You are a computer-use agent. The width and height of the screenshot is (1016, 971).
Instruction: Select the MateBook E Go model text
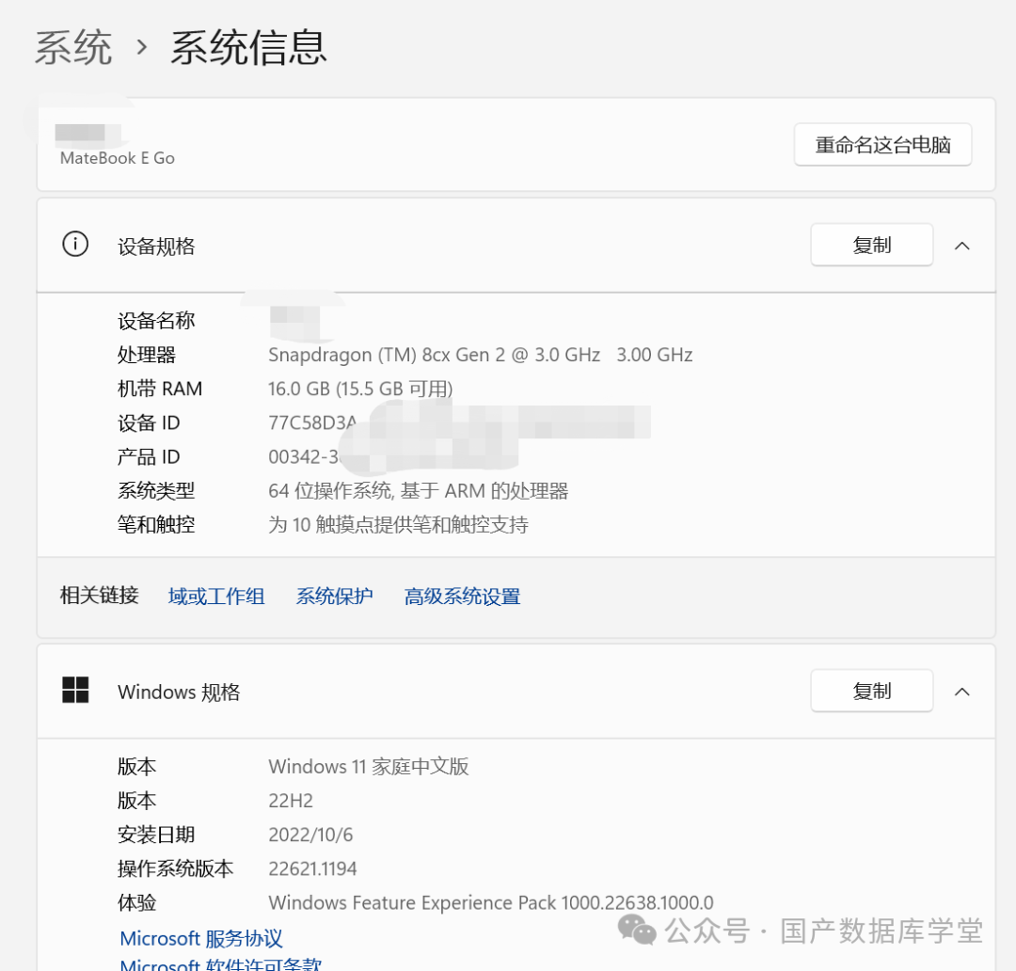pyautogui.click(x=118, y=158)
